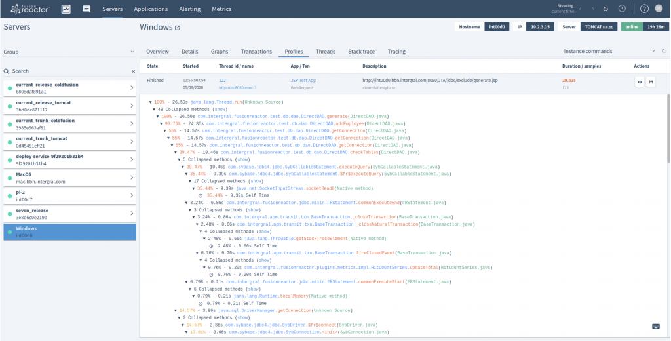Select the pi-2 server entry
The height and width of the screenshot is (341, 671).
[x=69, y=196]
